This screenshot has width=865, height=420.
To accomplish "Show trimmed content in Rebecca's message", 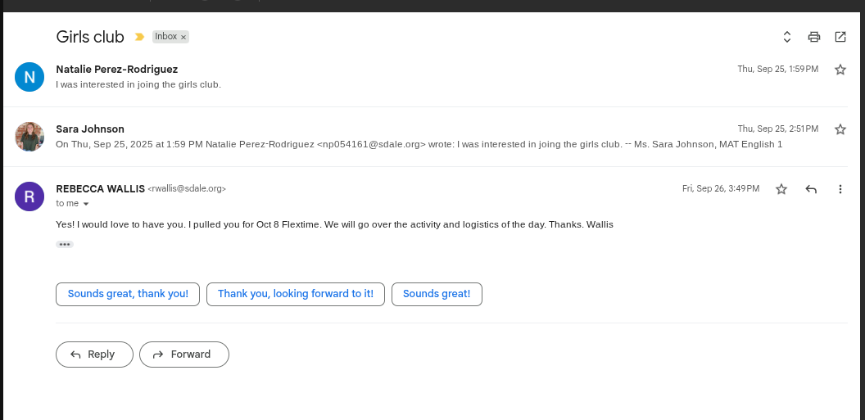I will pos(65,244).
